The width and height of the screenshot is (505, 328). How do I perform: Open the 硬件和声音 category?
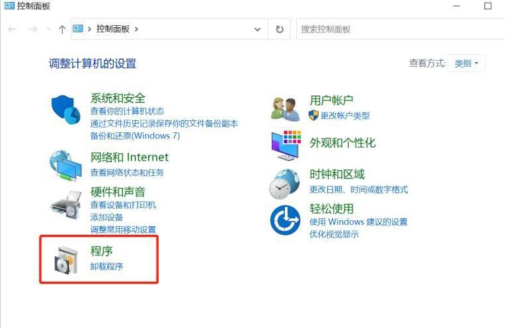pyautogui.click(x=118, y=192)
